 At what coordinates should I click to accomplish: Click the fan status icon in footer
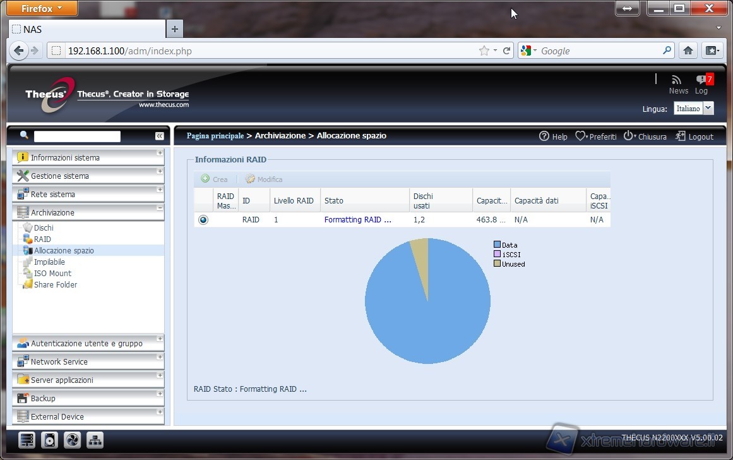pyautogui.click(x=72, y=440)
